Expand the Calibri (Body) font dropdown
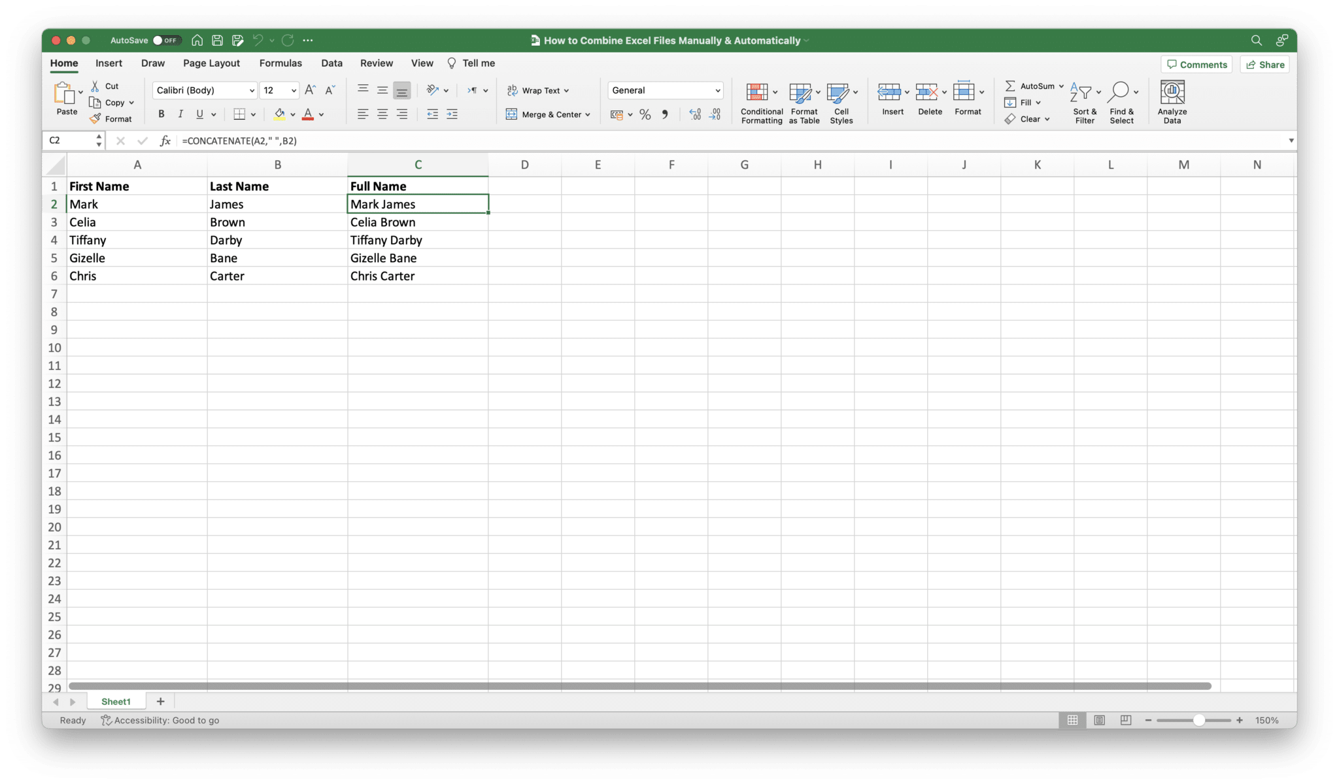1339x784 pixels. click(252, 90)
